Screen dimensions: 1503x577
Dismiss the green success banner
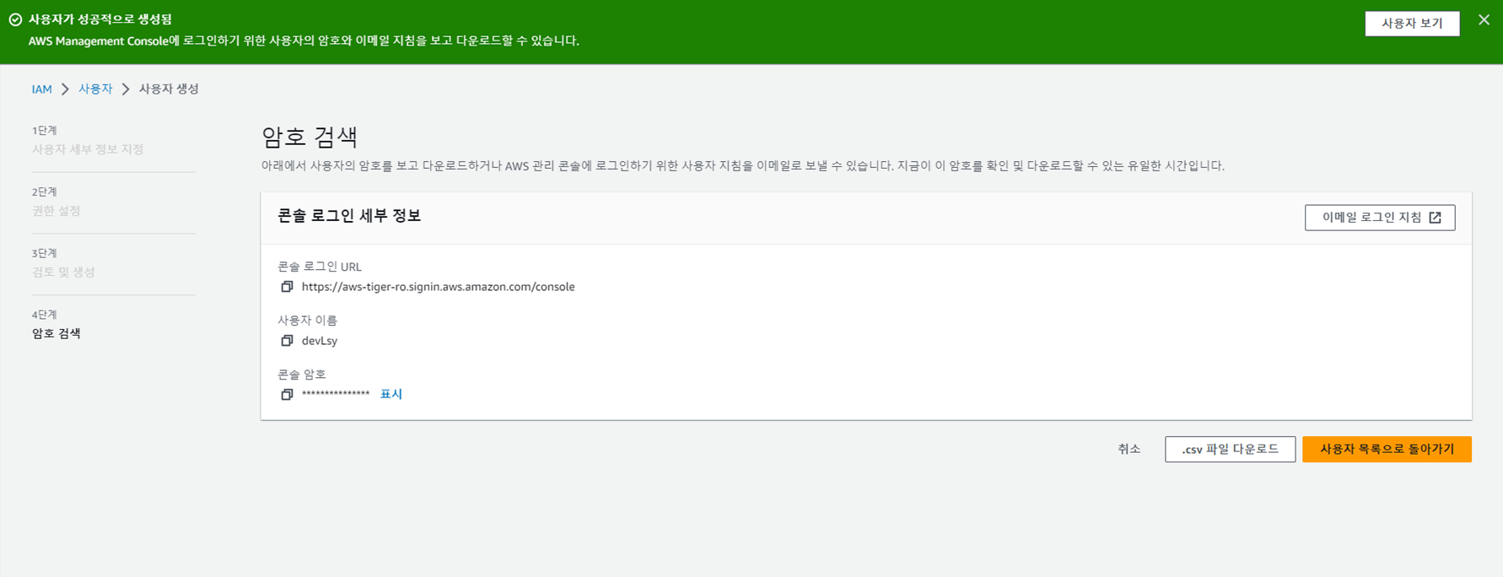[1484, 20]
